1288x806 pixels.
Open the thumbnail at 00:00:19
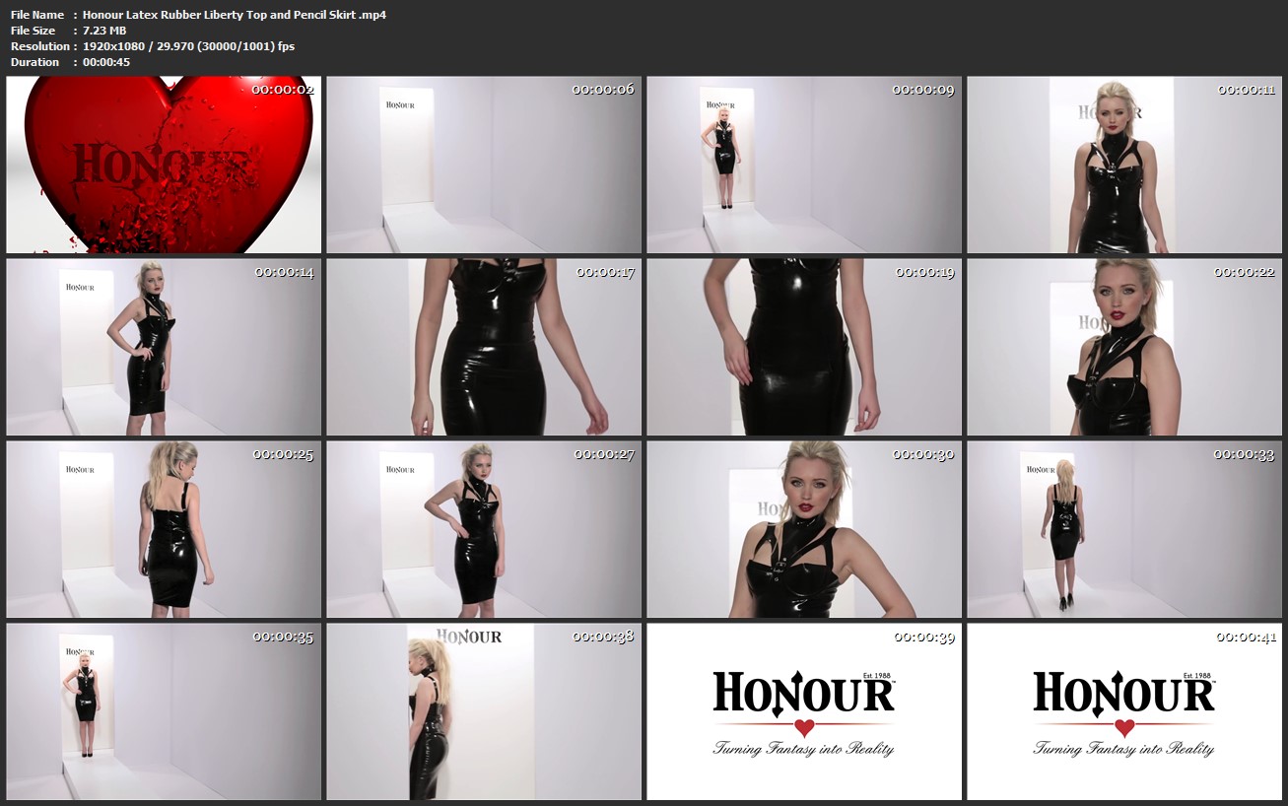click(x=804, y=347)
